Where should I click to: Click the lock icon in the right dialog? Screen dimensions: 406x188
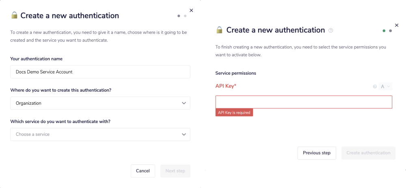coord(219,30)
